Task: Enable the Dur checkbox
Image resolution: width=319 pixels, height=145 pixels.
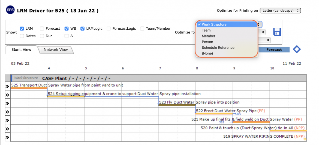Action: click(42, 36)
